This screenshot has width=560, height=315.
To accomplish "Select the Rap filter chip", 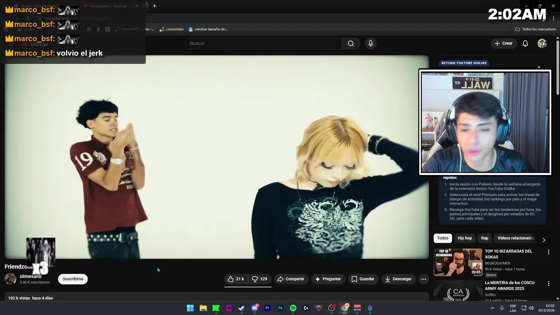I will tap(485, 238).
